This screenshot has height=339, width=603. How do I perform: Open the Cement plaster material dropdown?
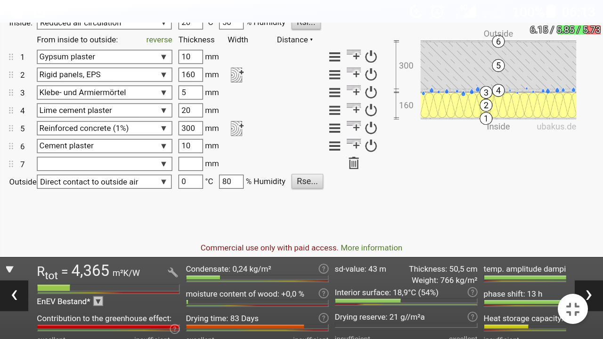(x=104, y=146)
